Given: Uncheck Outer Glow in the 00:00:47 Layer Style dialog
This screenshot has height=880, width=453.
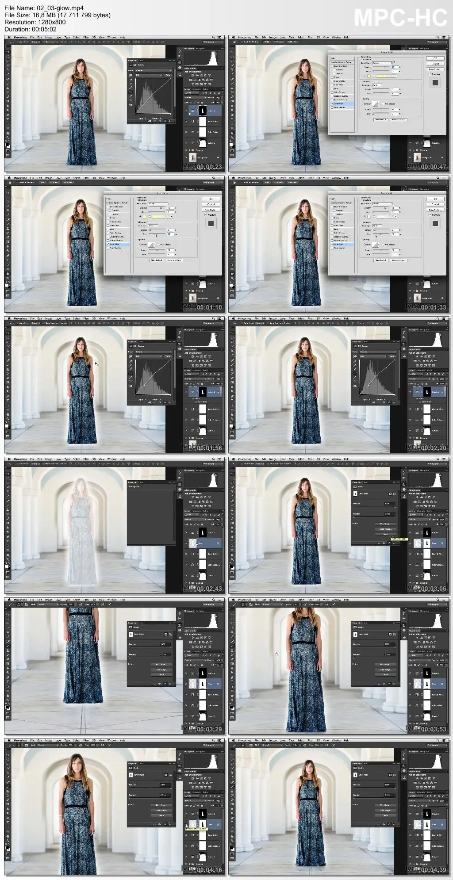Looking at the screenshot, I should [x=332, y=103].
